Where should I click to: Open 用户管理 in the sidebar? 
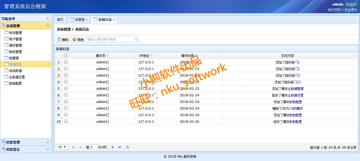click(x=15, y=39)
